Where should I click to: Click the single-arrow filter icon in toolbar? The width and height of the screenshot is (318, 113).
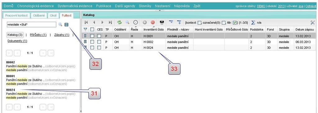(x=171, y=22)
